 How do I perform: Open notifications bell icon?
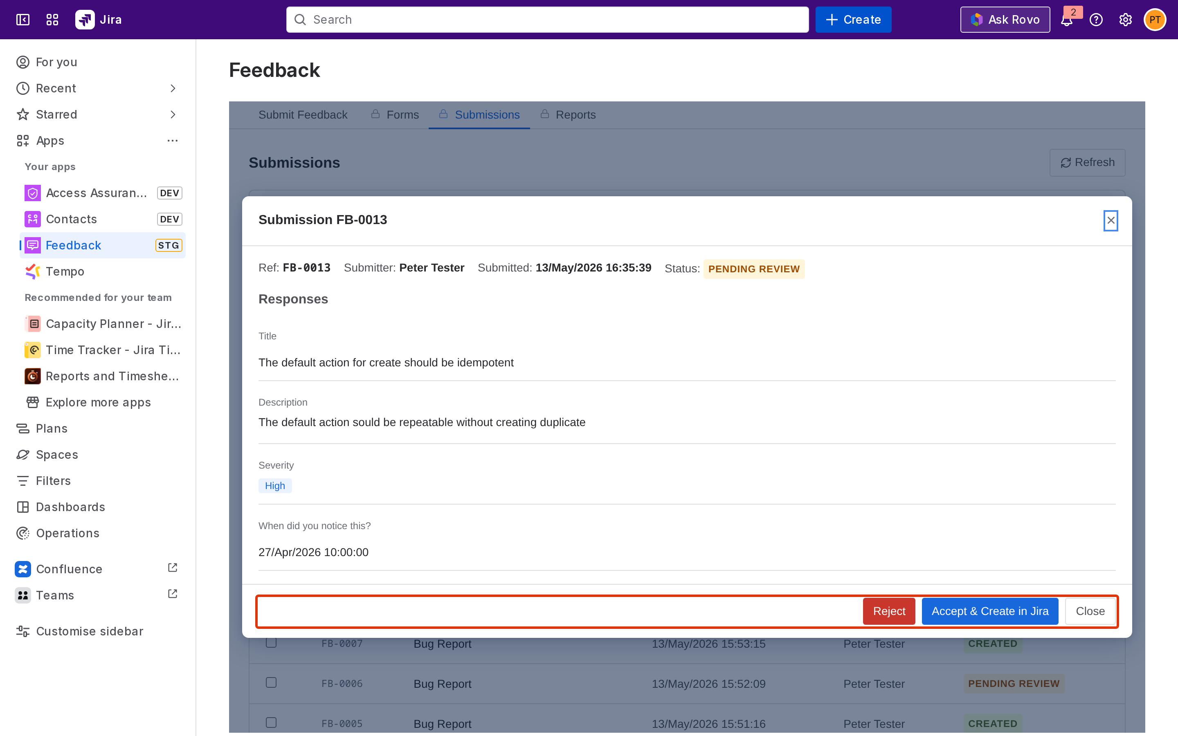(1066, 20)
